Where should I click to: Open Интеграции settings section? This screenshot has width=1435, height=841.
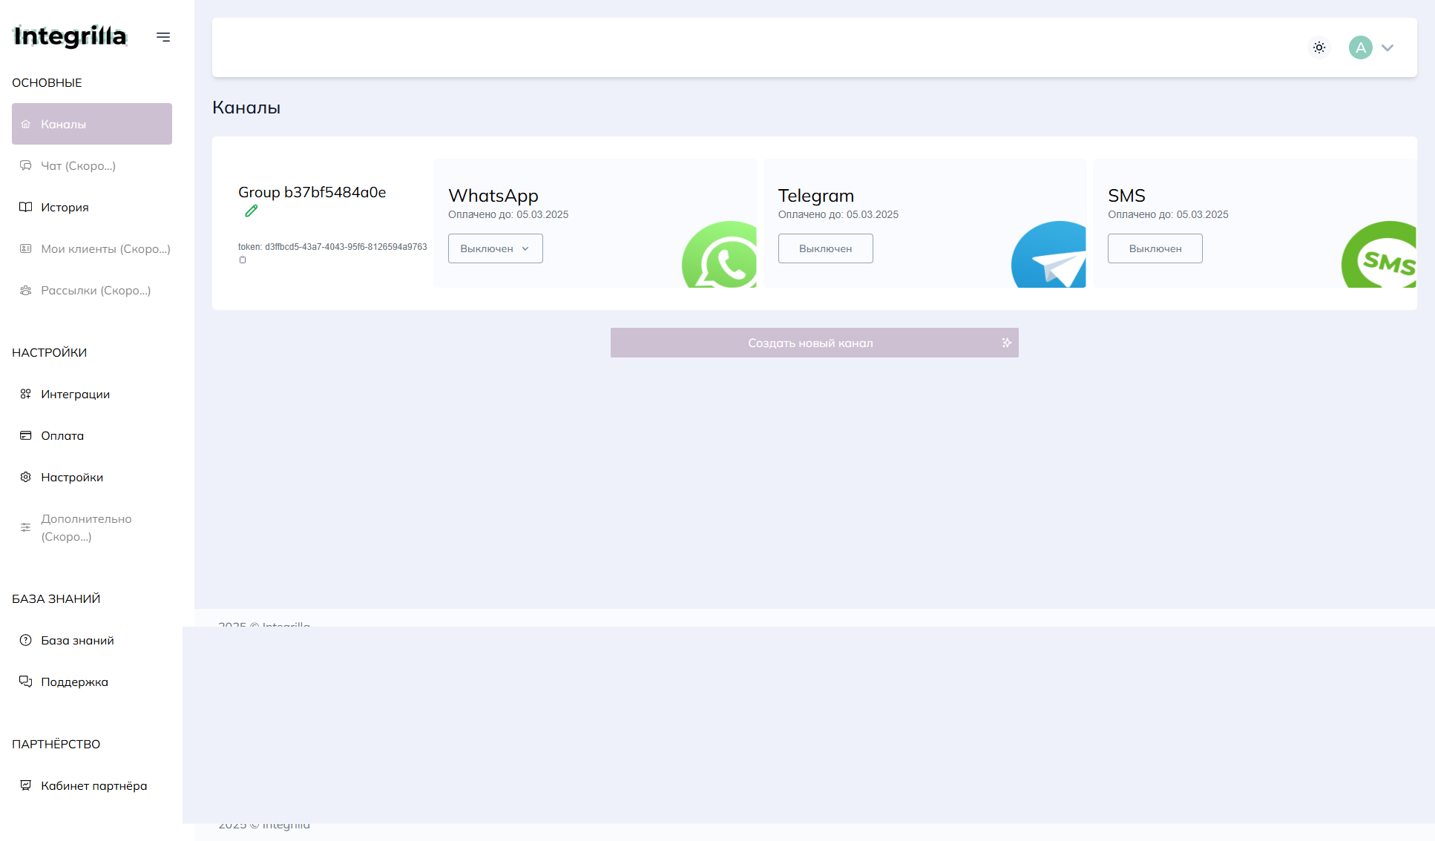click(75, 395)
